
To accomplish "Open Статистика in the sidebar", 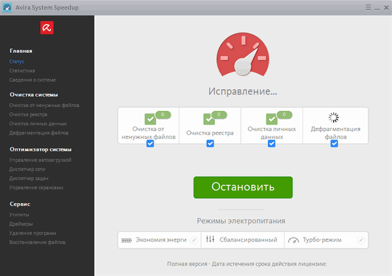I will (22, 70).
